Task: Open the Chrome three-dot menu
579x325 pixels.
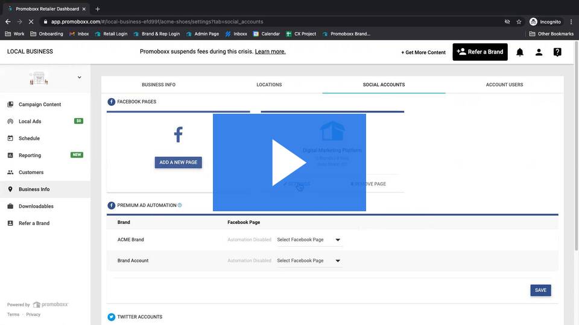Action: tap(571, 22)
